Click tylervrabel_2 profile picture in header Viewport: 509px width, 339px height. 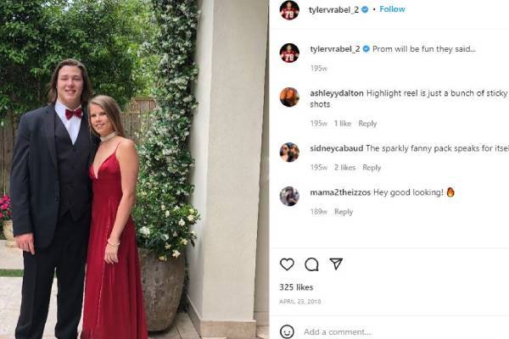289,10
